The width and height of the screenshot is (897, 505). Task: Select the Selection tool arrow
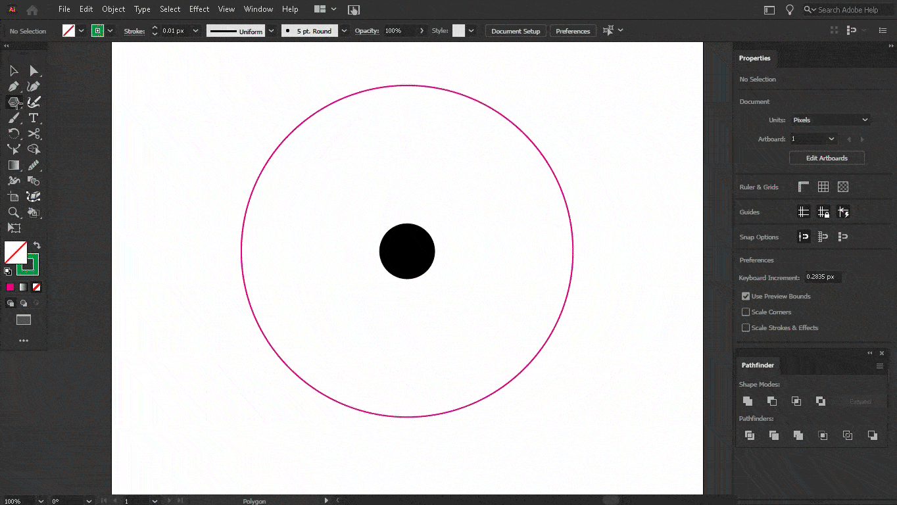click(14, 71)
